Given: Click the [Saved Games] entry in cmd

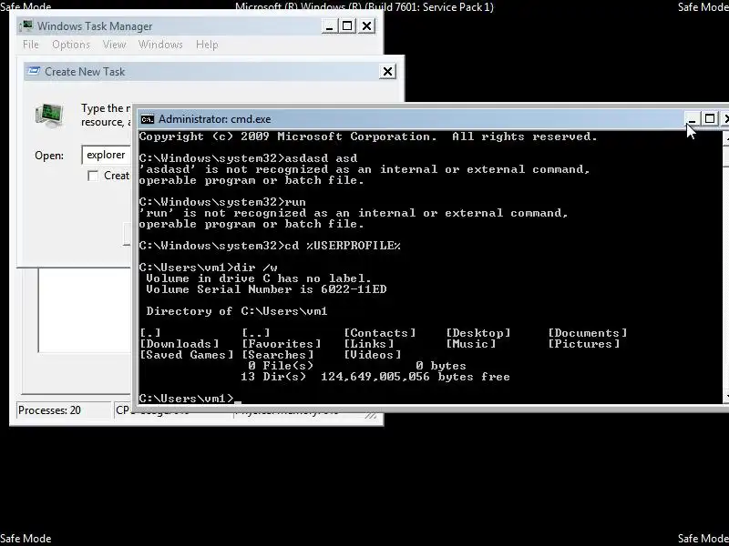Looking at the screenshot, I should click(x=187, y=355).
